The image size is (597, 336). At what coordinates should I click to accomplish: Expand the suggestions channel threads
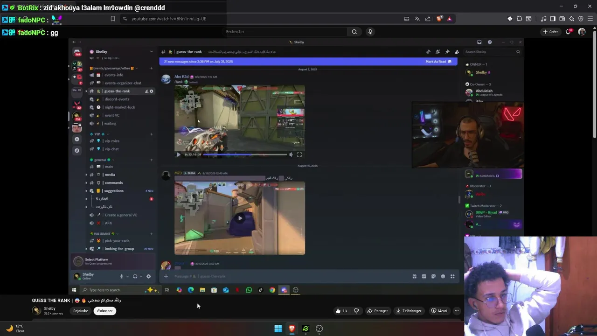click(x=86, y=191)
